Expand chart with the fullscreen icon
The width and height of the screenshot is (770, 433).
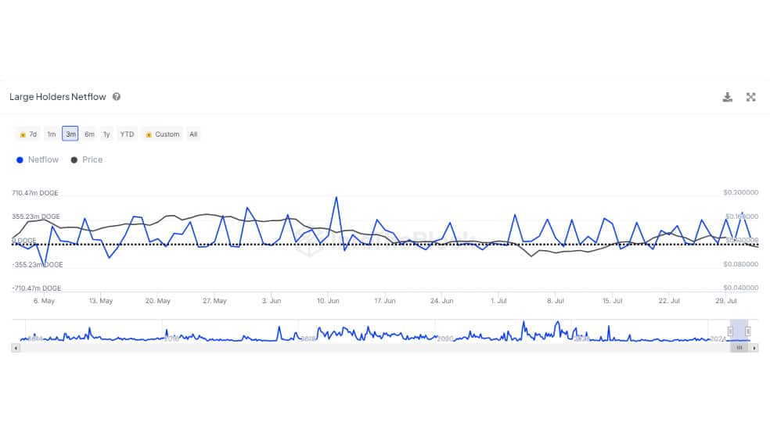pyautogui.click(x=751, y=97)
